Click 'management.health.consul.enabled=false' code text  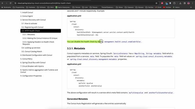click(x=122, y=42)
